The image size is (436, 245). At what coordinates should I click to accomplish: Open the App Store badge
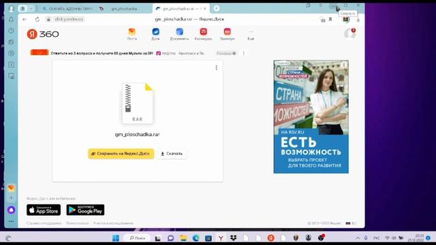pos(44,210)
